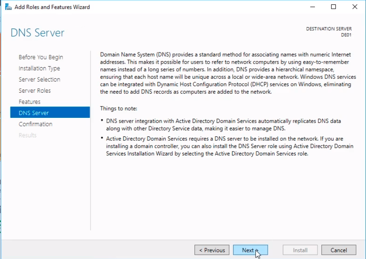The image size is (366, 259).
Task: Maximize the wizard window
Action: coord(334,7)
